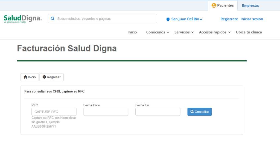
Task: Focus the CAPTURE RFC input field
Action: (x=54, y=112)
